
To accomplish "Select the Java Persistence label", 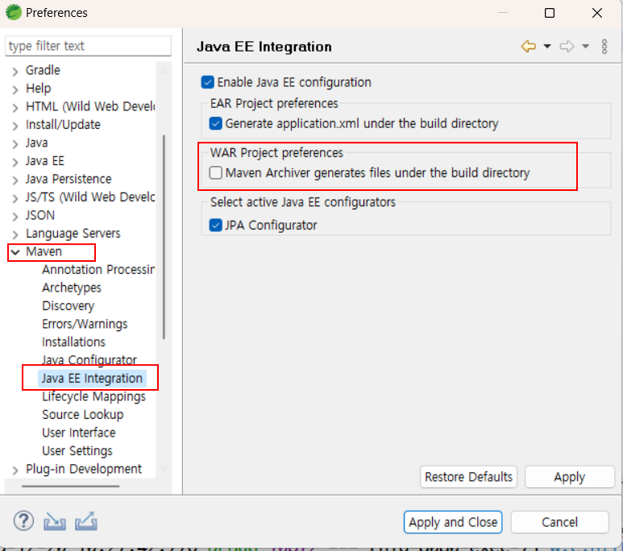I will point(69,179).
